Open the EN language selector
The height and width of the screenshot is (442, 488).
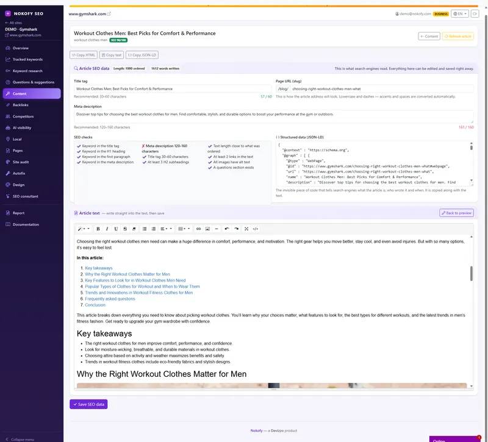460,13
